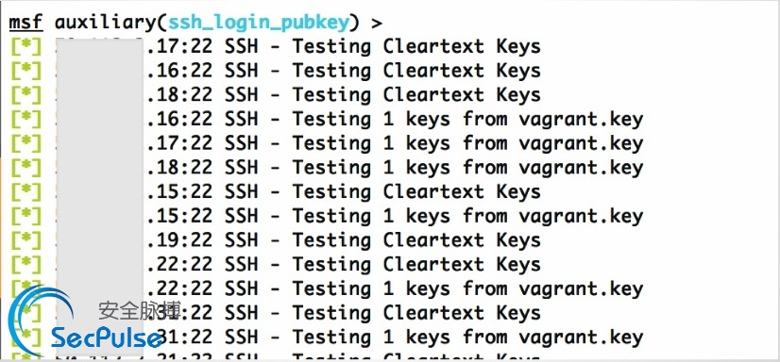
Task: Click SSH text on first .16:22 line
Action: click(242, 71)
